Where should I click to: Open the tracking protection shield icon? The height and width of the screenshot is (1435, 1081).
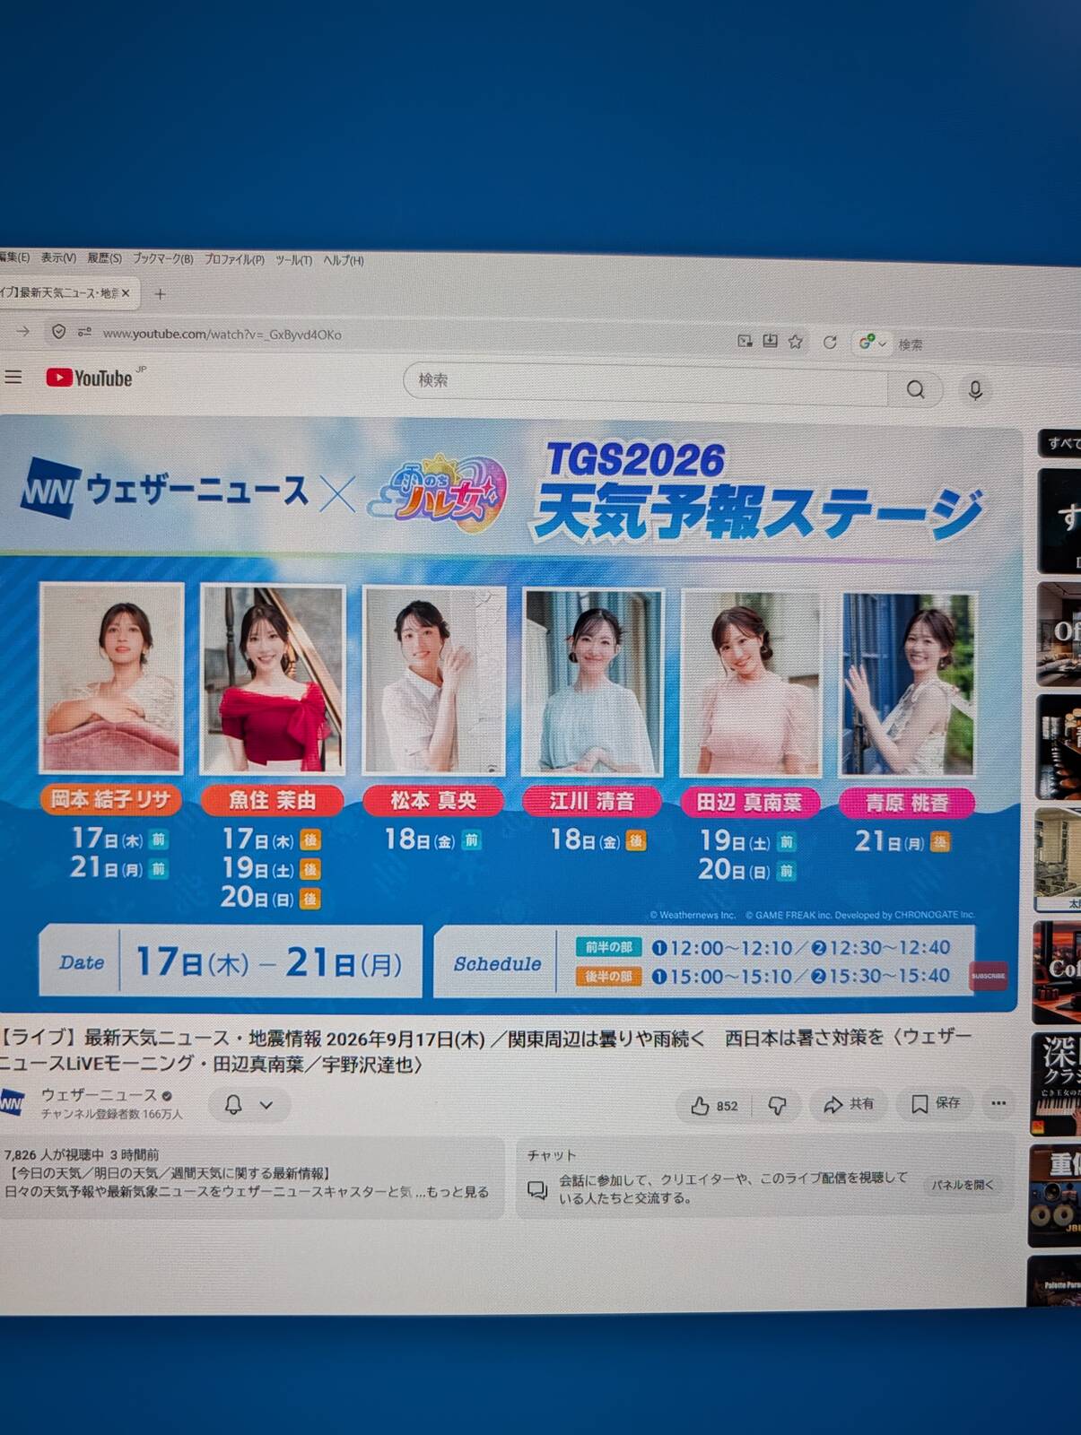58,332
